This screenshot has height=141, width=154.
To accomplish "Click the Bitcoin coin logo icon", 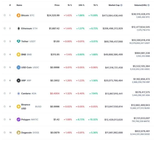I will point(18,15).
